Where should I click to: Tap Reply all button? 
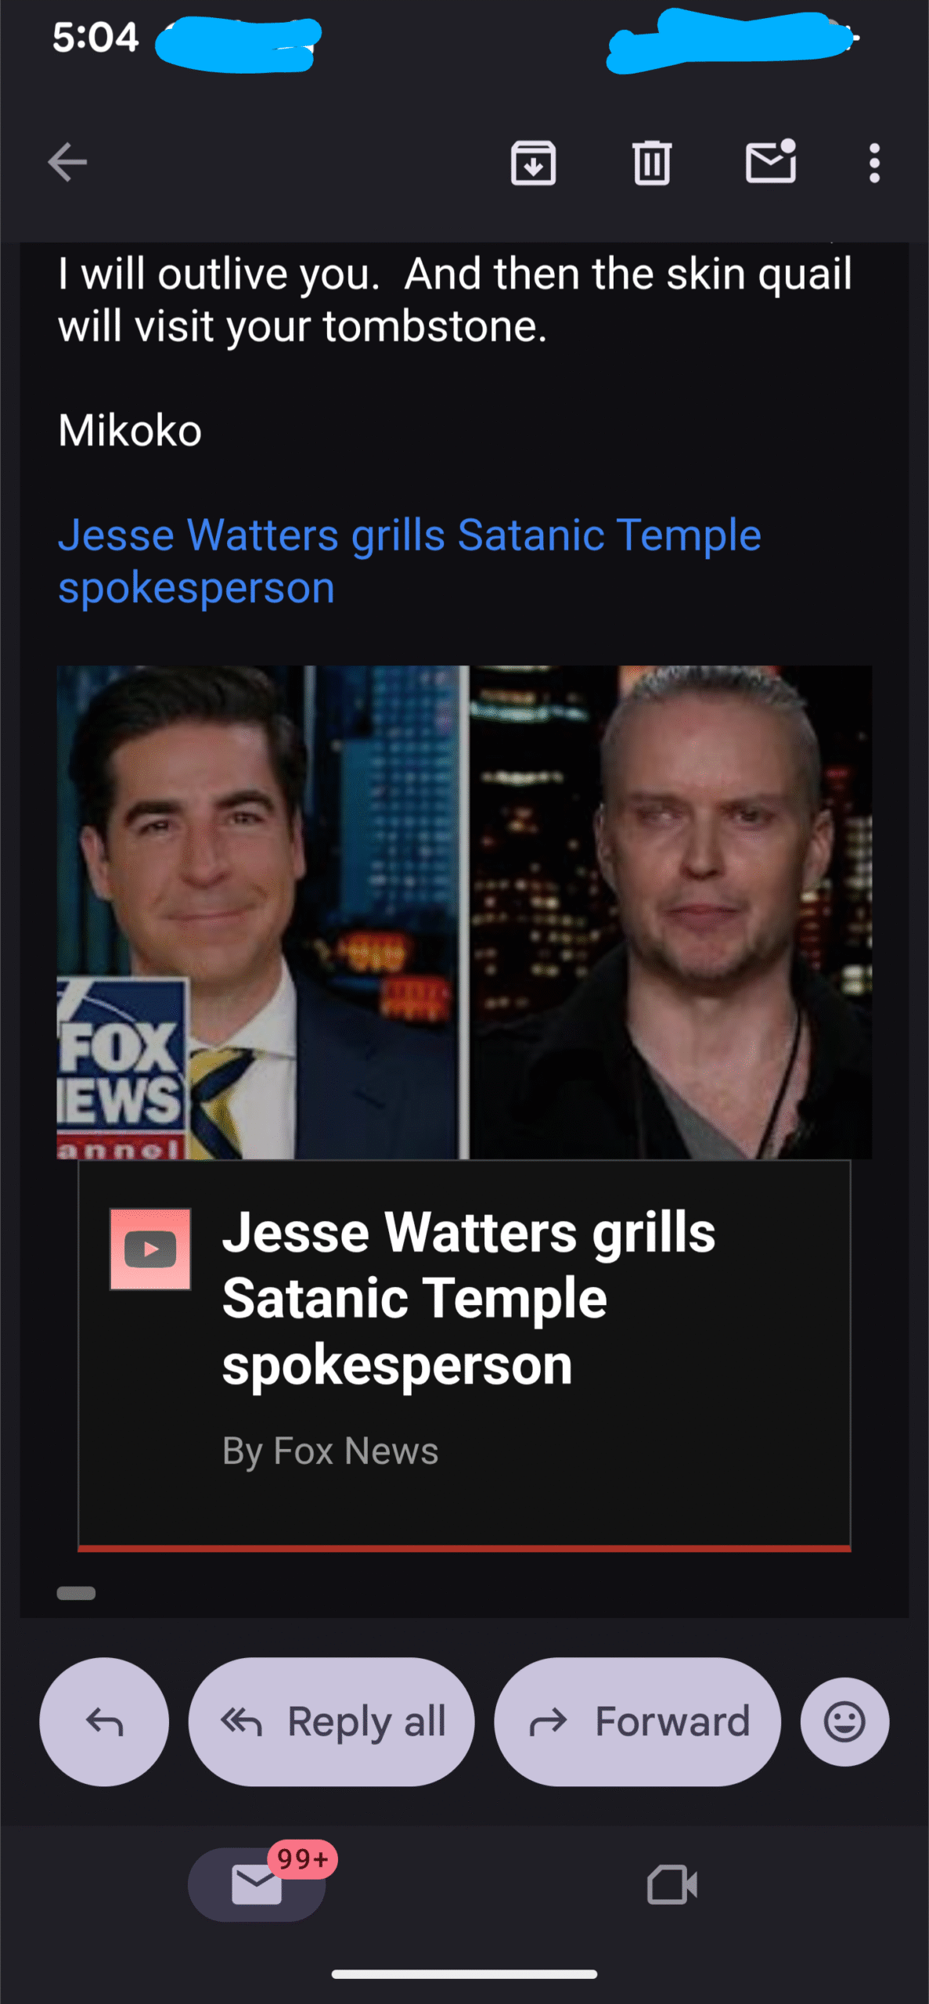[332, 1721]
